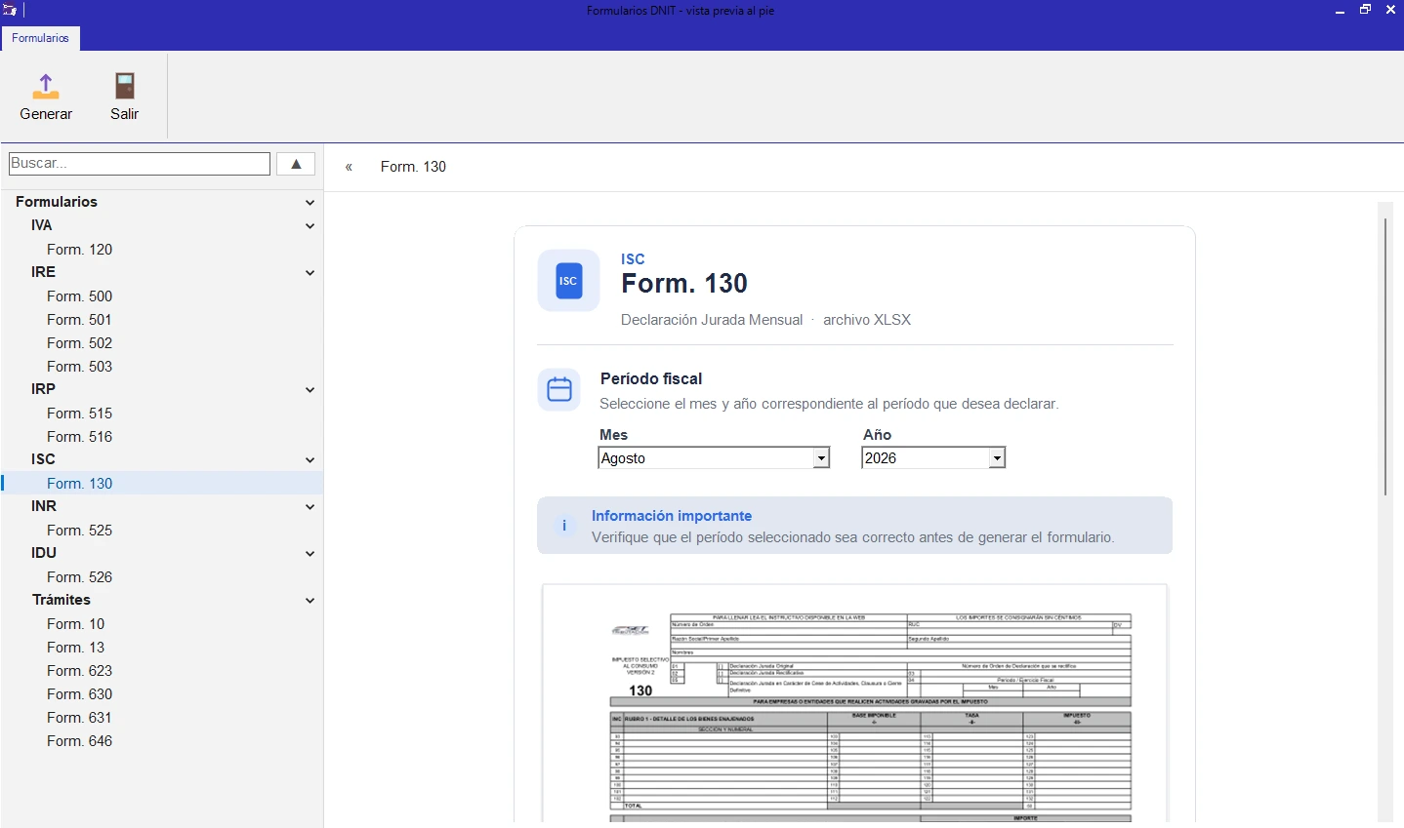1404x828 pixels.
Task: Select Form. 646 in the tree
Action: 79,741
